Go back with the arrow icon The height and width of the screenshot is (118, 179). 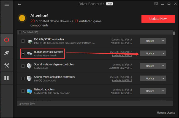click(20, 4)
